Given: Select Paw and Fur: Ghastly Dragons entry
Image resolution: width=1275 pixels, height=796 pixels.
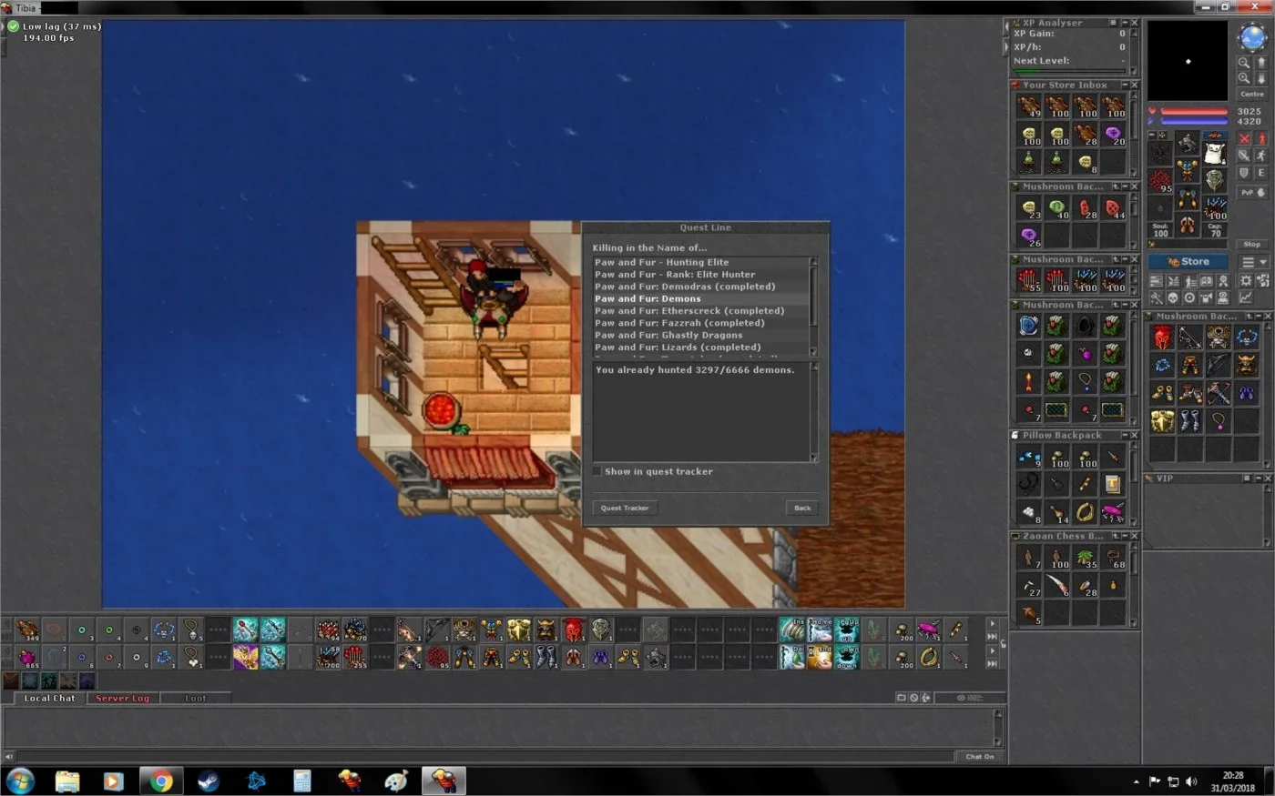Looking at the screenshot, I should point(700,335).
